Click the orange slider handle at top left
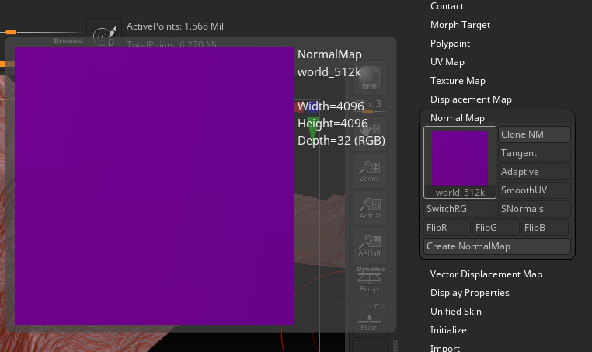Screen dimensions: 592x352 (x=11, y=32)
